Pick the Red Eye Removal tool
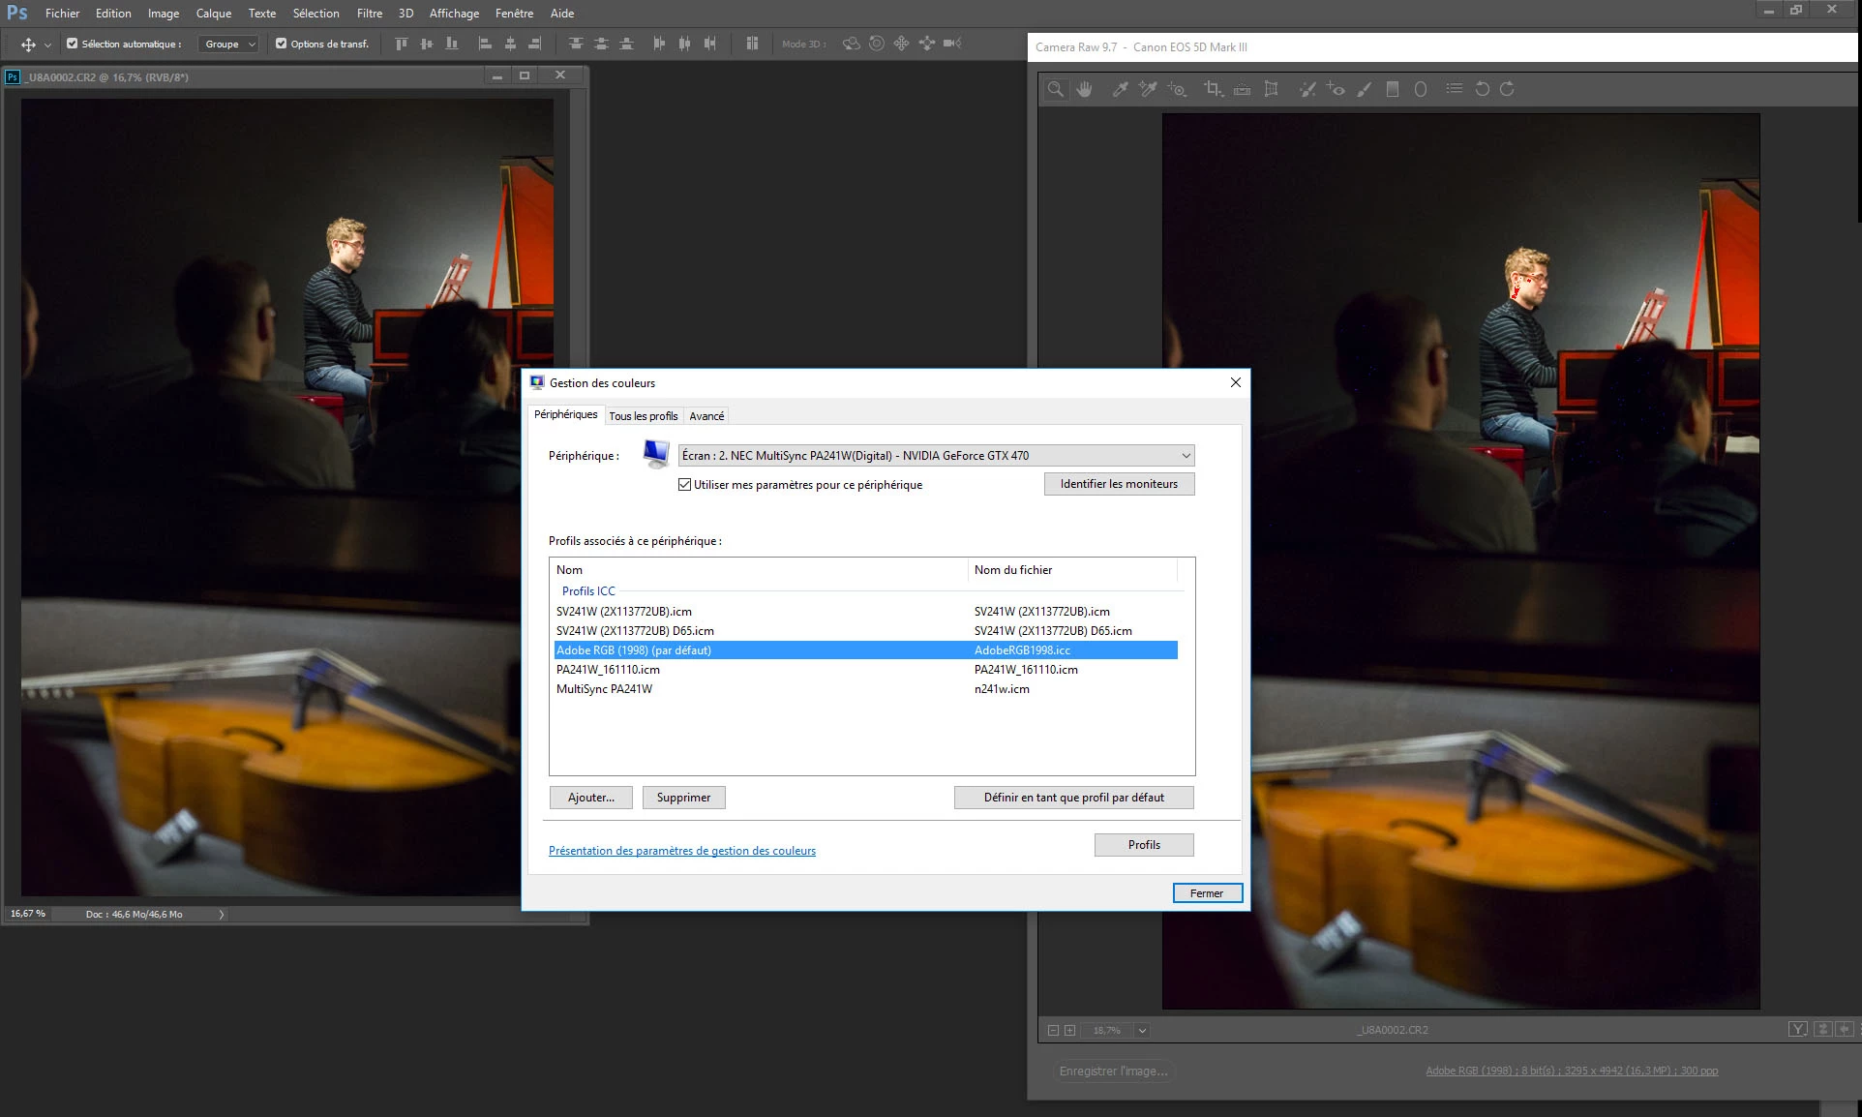Screen dimensions: 1862x1117 tap(1336, 89)
